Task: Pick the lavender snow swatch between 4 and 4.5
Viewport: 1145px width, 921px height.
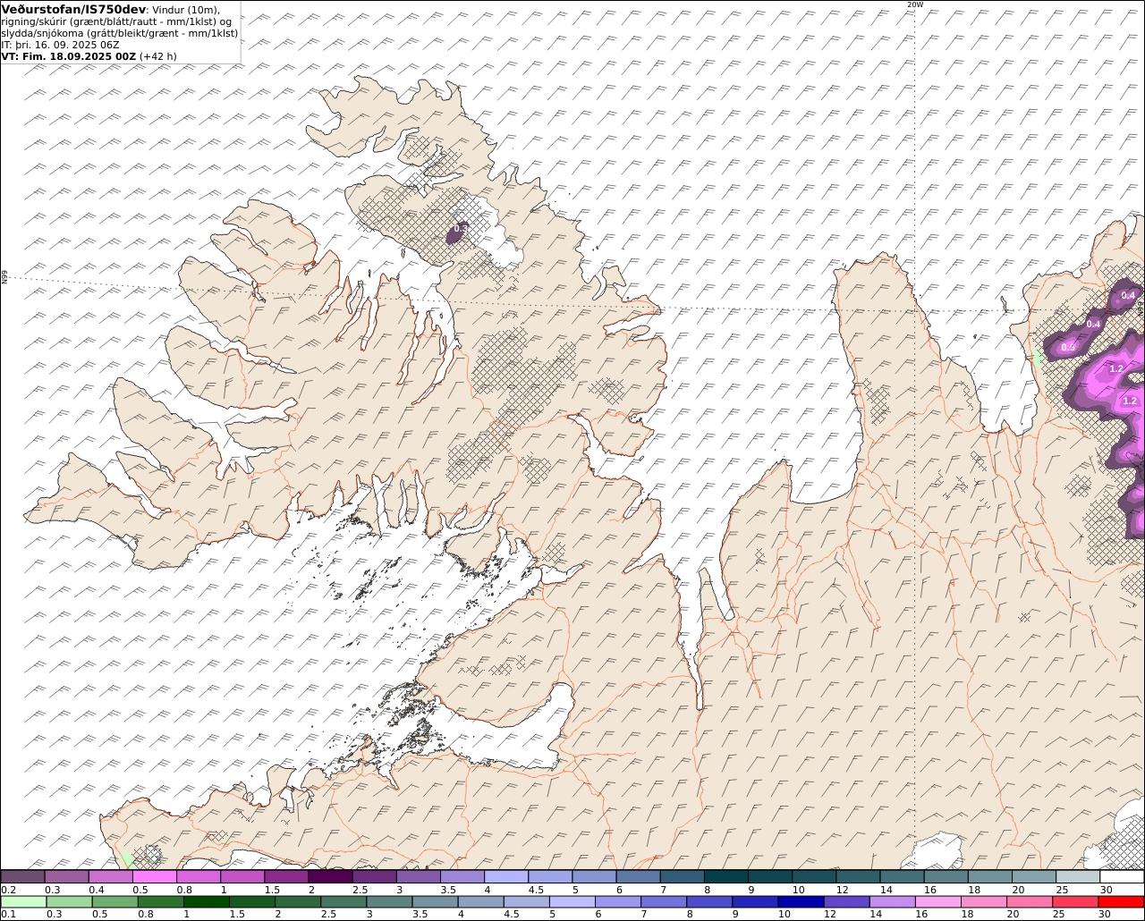Action: click(506, 876)
